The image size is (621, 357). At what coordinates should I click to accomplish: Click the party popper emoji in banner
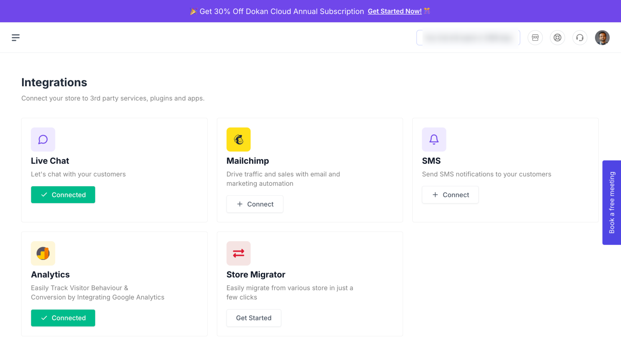point(193,11)
